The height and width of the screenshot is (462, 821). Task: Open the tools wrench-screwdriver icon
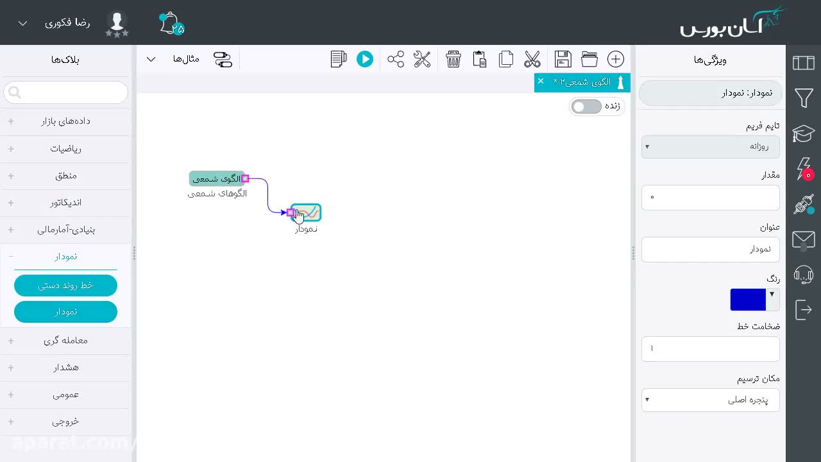[x=422, y=60]
